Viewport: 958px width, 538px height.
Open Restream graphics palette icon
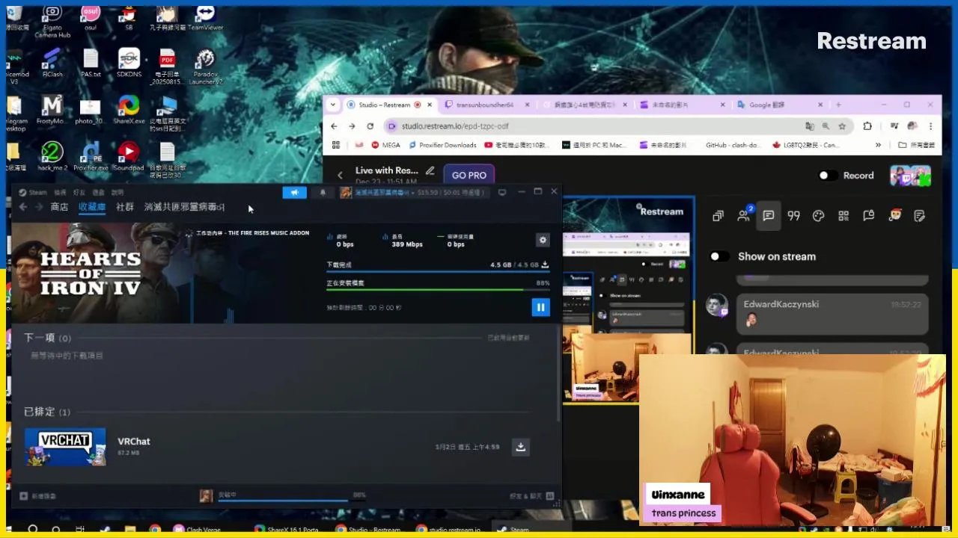[819, 216]
